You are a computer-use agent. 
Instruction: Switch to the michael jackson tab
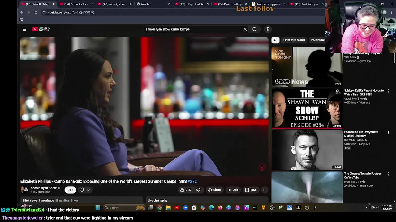pos(114,4)
